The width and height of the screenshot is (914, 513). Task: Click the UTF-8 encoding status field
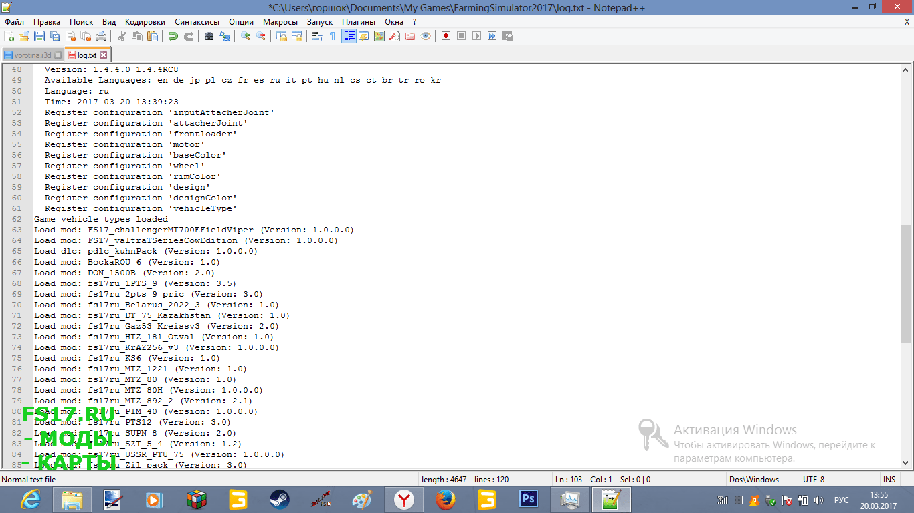[839, 480]
